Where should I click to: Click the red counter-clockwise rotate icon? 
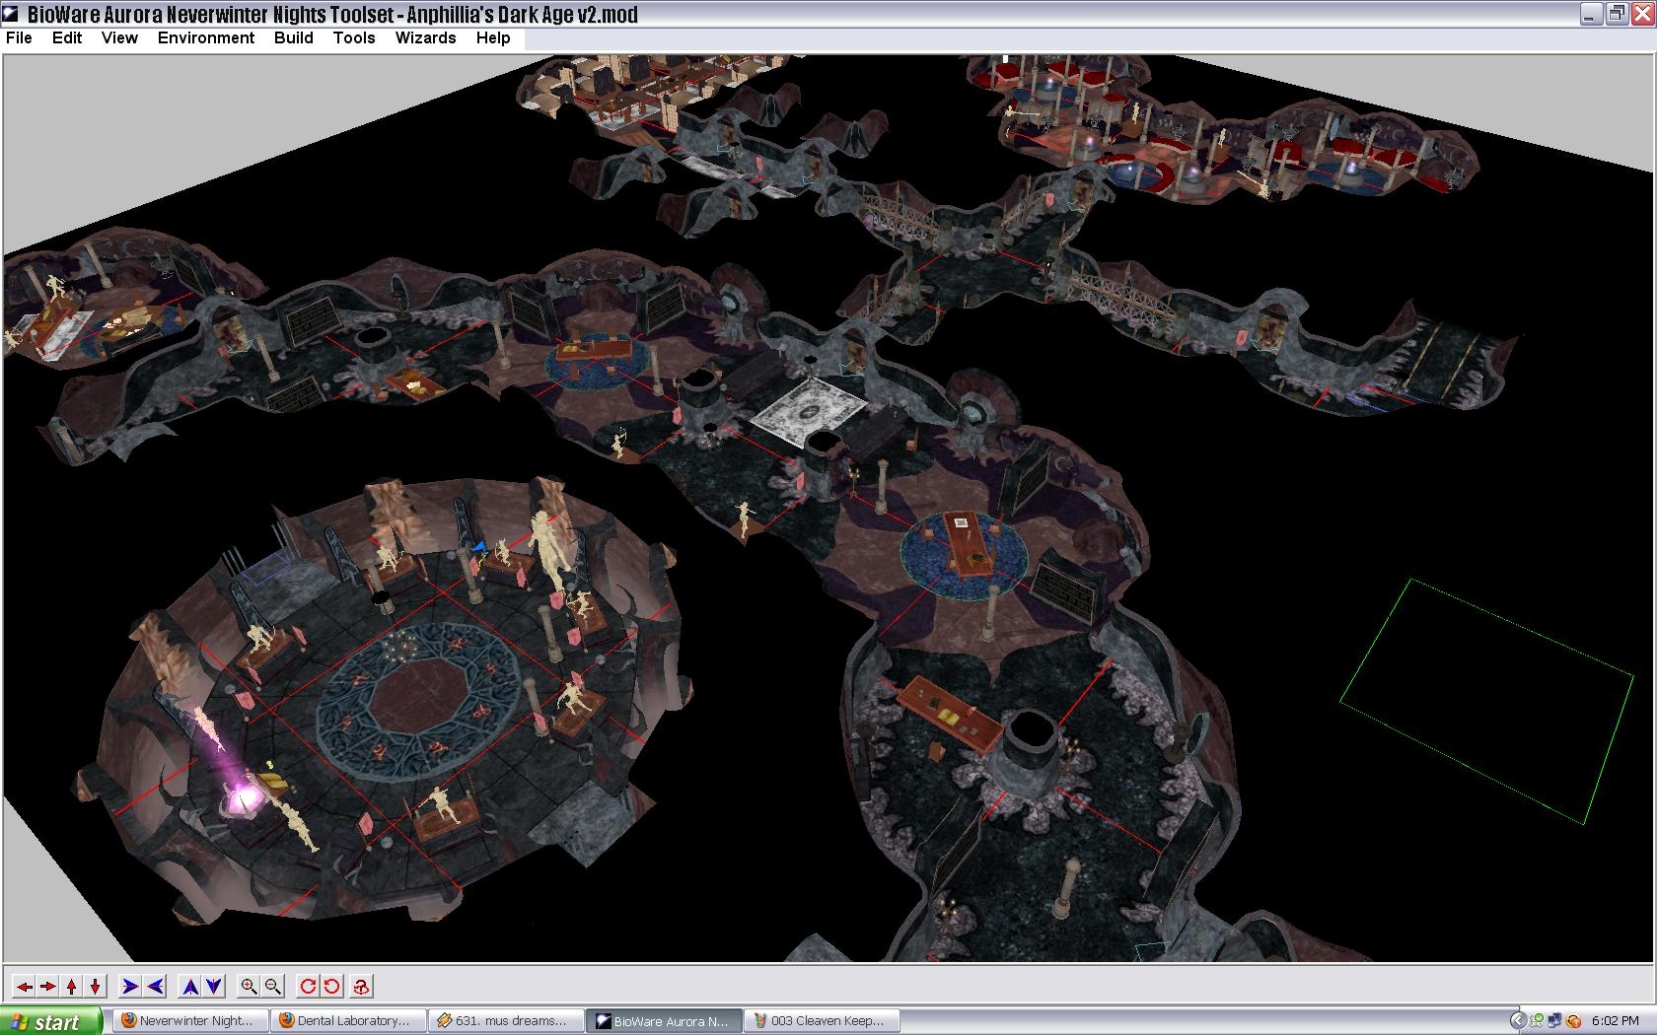tap(331, 986)
